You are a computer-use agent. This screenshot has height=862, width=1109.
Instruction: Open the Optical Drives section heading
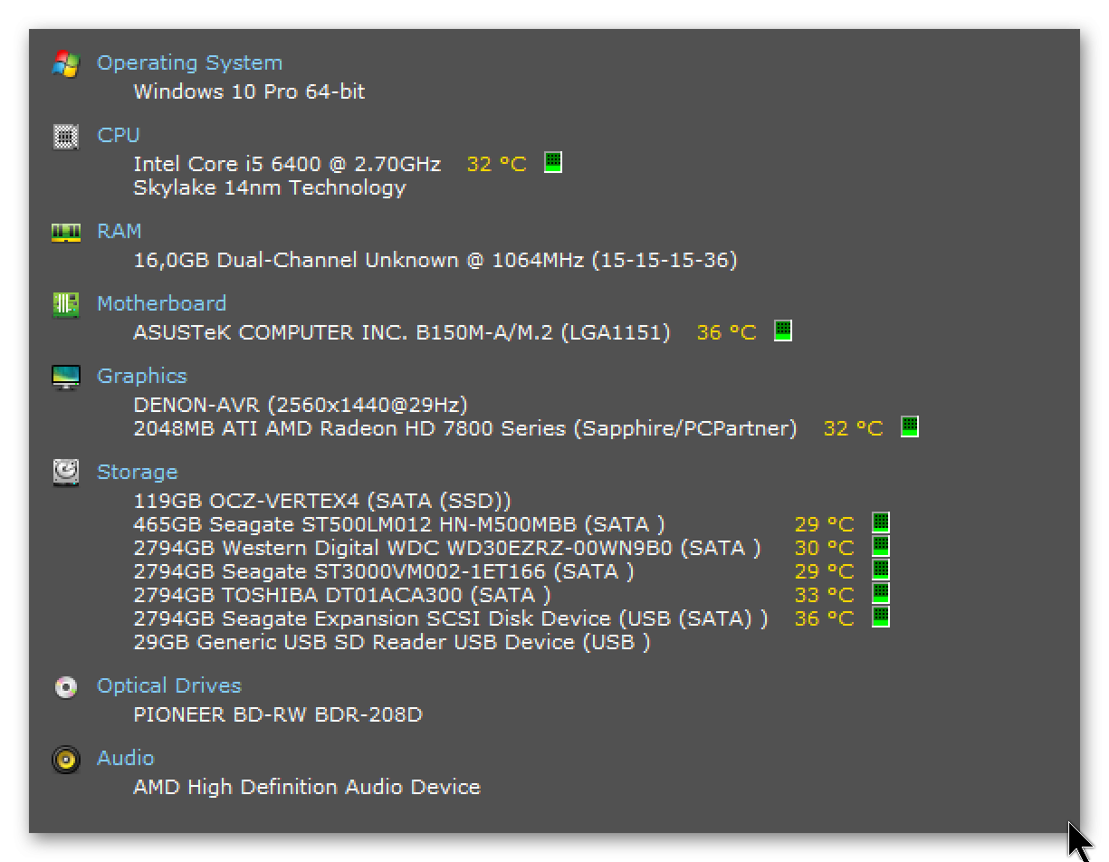(x=169, y=686)
